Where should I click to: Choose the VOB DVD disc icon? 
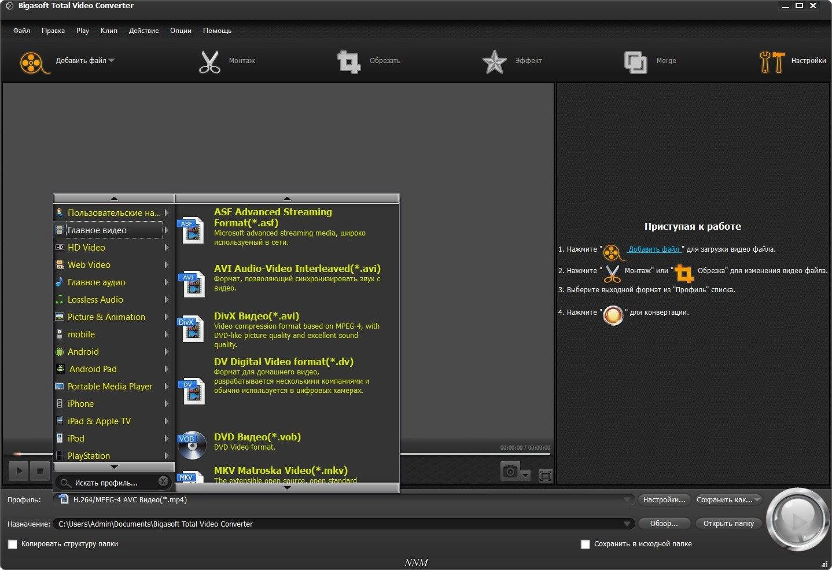192,445
